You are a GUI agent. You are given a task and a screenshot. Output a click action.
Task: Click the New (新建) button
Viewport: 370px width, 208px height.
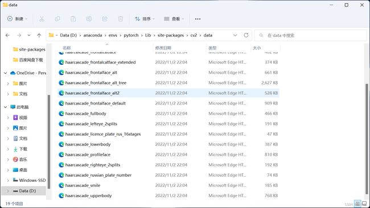click(18, 19)
